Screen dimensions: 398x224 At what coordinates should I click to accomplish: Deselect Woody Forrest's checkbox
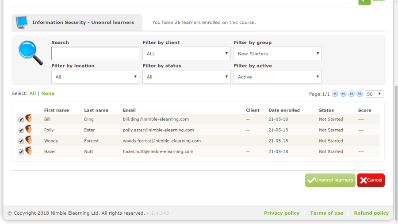(21, 141)
